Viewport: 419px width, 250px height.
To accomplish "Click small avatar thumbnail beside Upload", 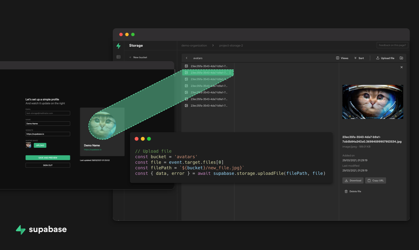I will click(28, 145).
